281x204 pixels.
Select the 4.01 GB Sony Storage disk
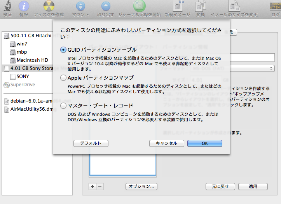coord(27,68)
